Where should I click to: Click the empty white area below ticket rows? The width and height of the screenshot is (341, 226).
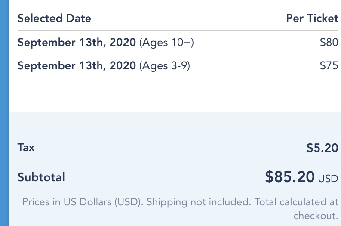(x=172, y=93)
